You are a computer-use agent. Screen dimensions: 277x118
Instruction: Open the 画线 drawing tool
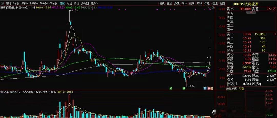[x=192, y=3]
